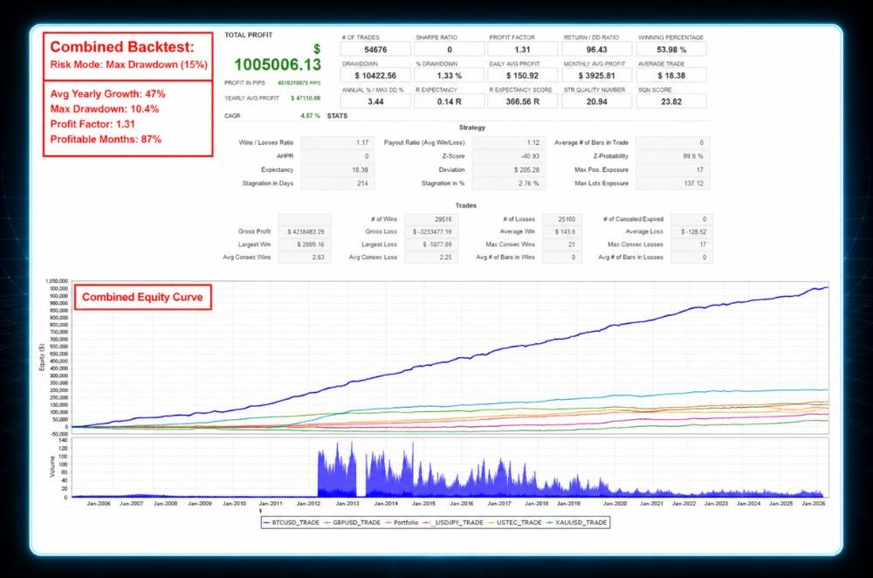Click the total profit amount 1005006.13
The height and width of the screenshot is (578, 873).
pos(278,65)
